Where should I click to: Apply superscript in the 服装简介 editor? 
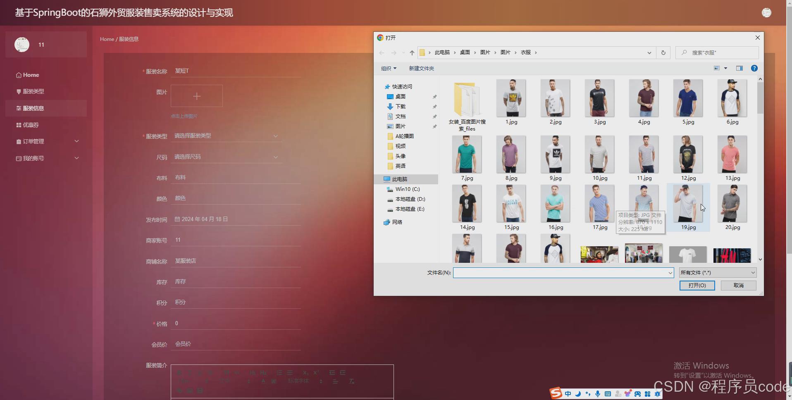(x=316, y=372)
